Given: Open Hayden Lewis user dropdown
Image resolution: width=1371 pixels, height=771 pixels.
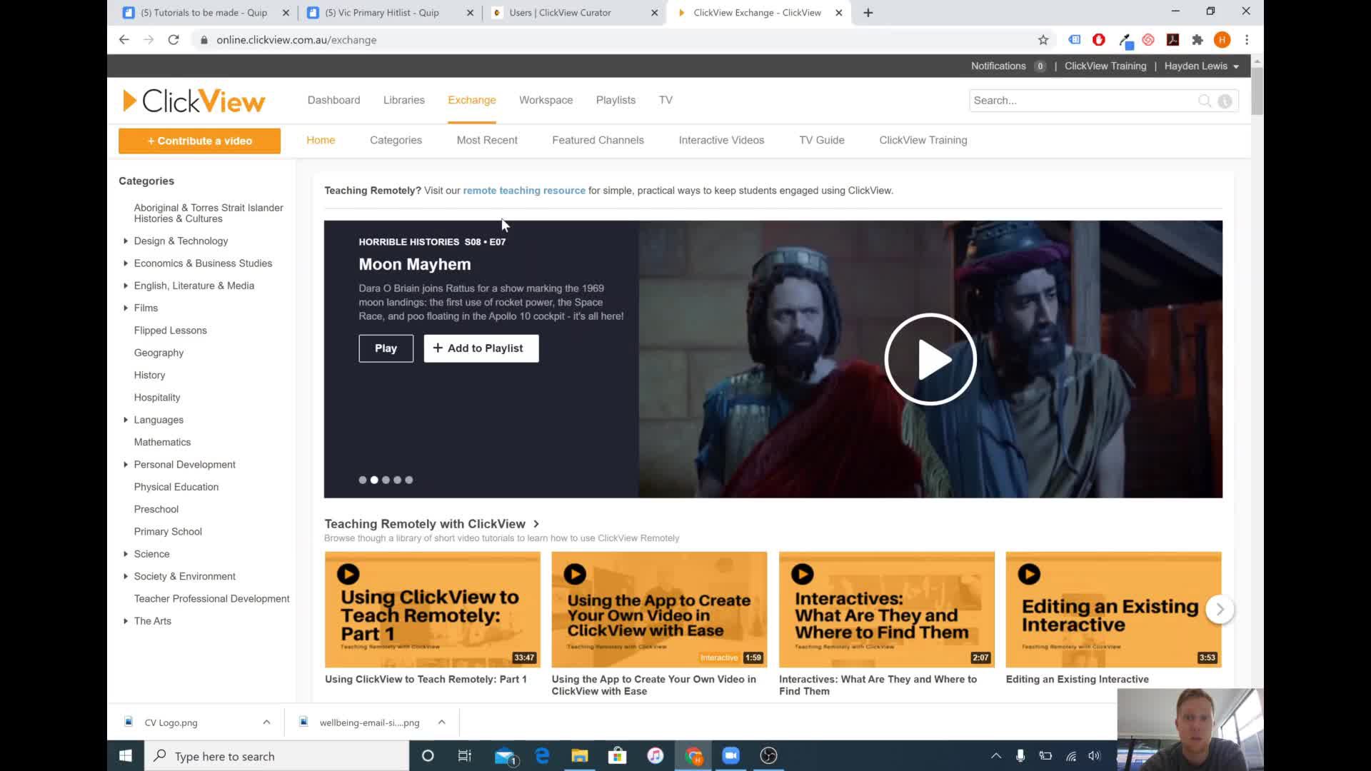Looking at the screenshot, I should click(1201, 66).
